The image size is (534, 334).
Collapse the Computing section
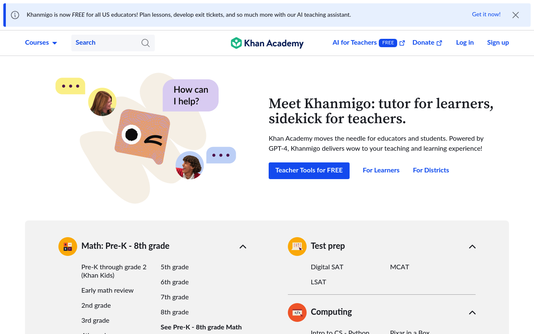point(472,312)
